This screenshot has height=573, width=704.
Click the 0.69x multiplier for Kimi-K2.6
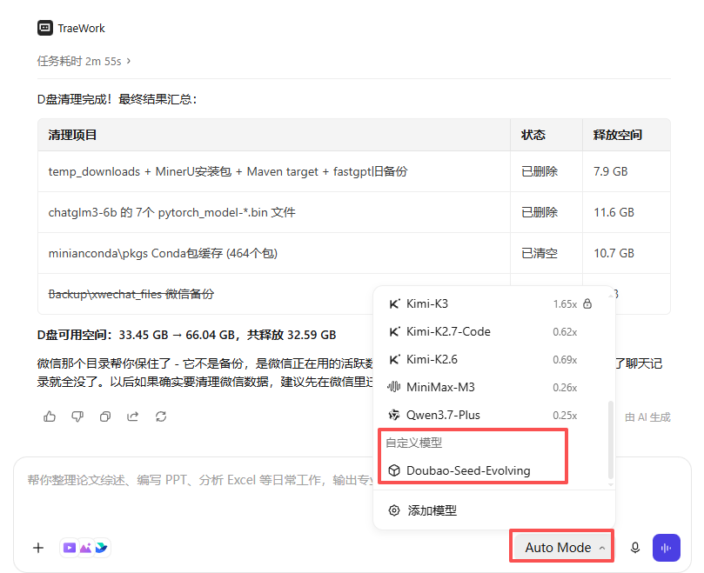(565, 360)
